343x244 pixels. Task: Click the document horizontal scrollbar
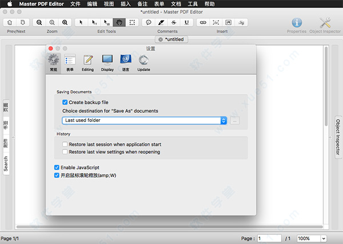click(x=170, y=227)
